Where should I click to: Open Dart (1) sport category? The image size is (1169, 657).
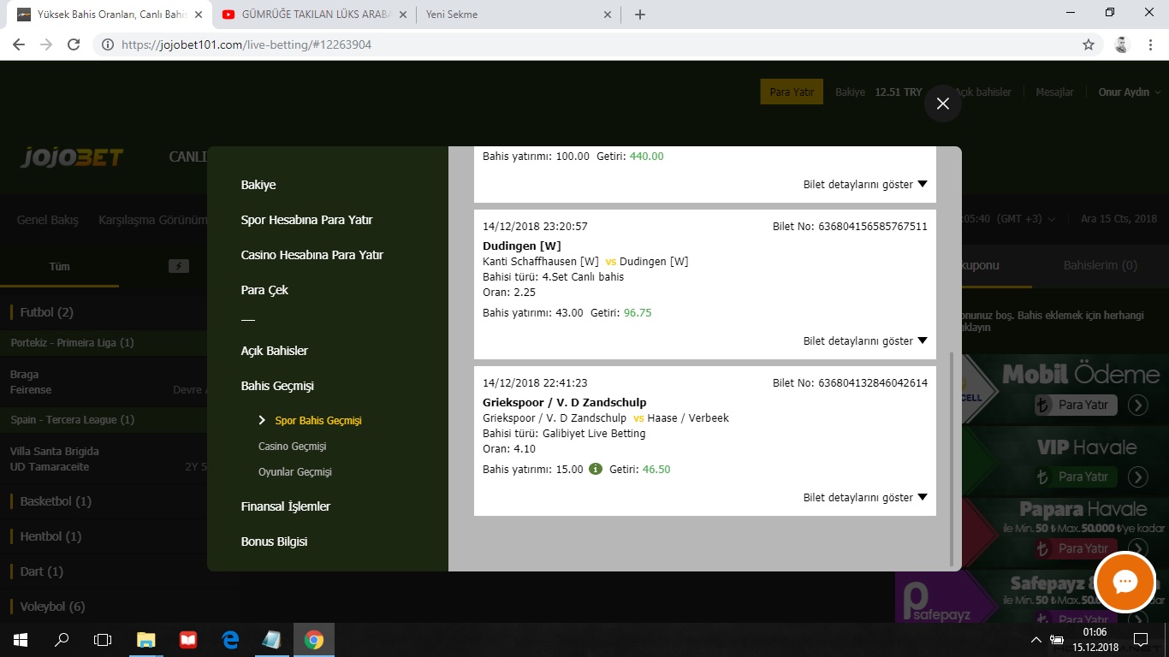[42, 571]
